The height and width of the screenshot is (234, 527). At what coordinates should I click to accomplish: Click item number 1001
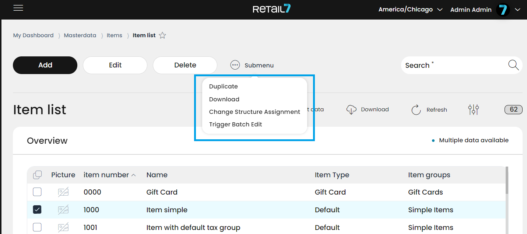pos(91,227)
